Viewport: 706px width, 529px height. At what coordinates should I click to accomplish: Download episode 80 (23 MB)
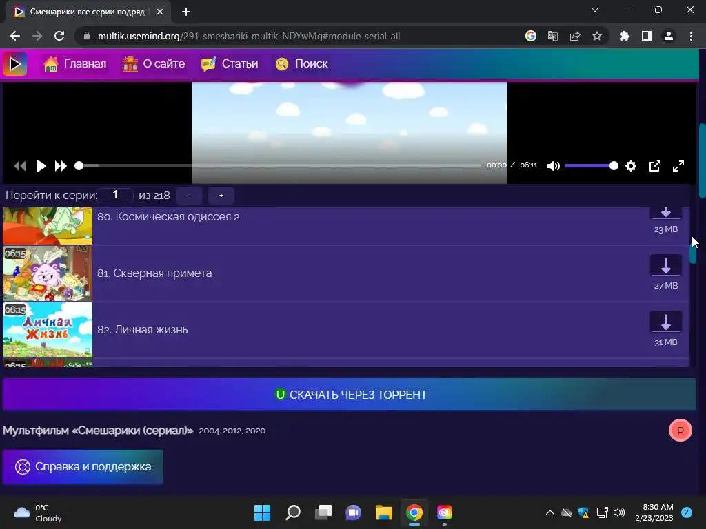point(666,213)
